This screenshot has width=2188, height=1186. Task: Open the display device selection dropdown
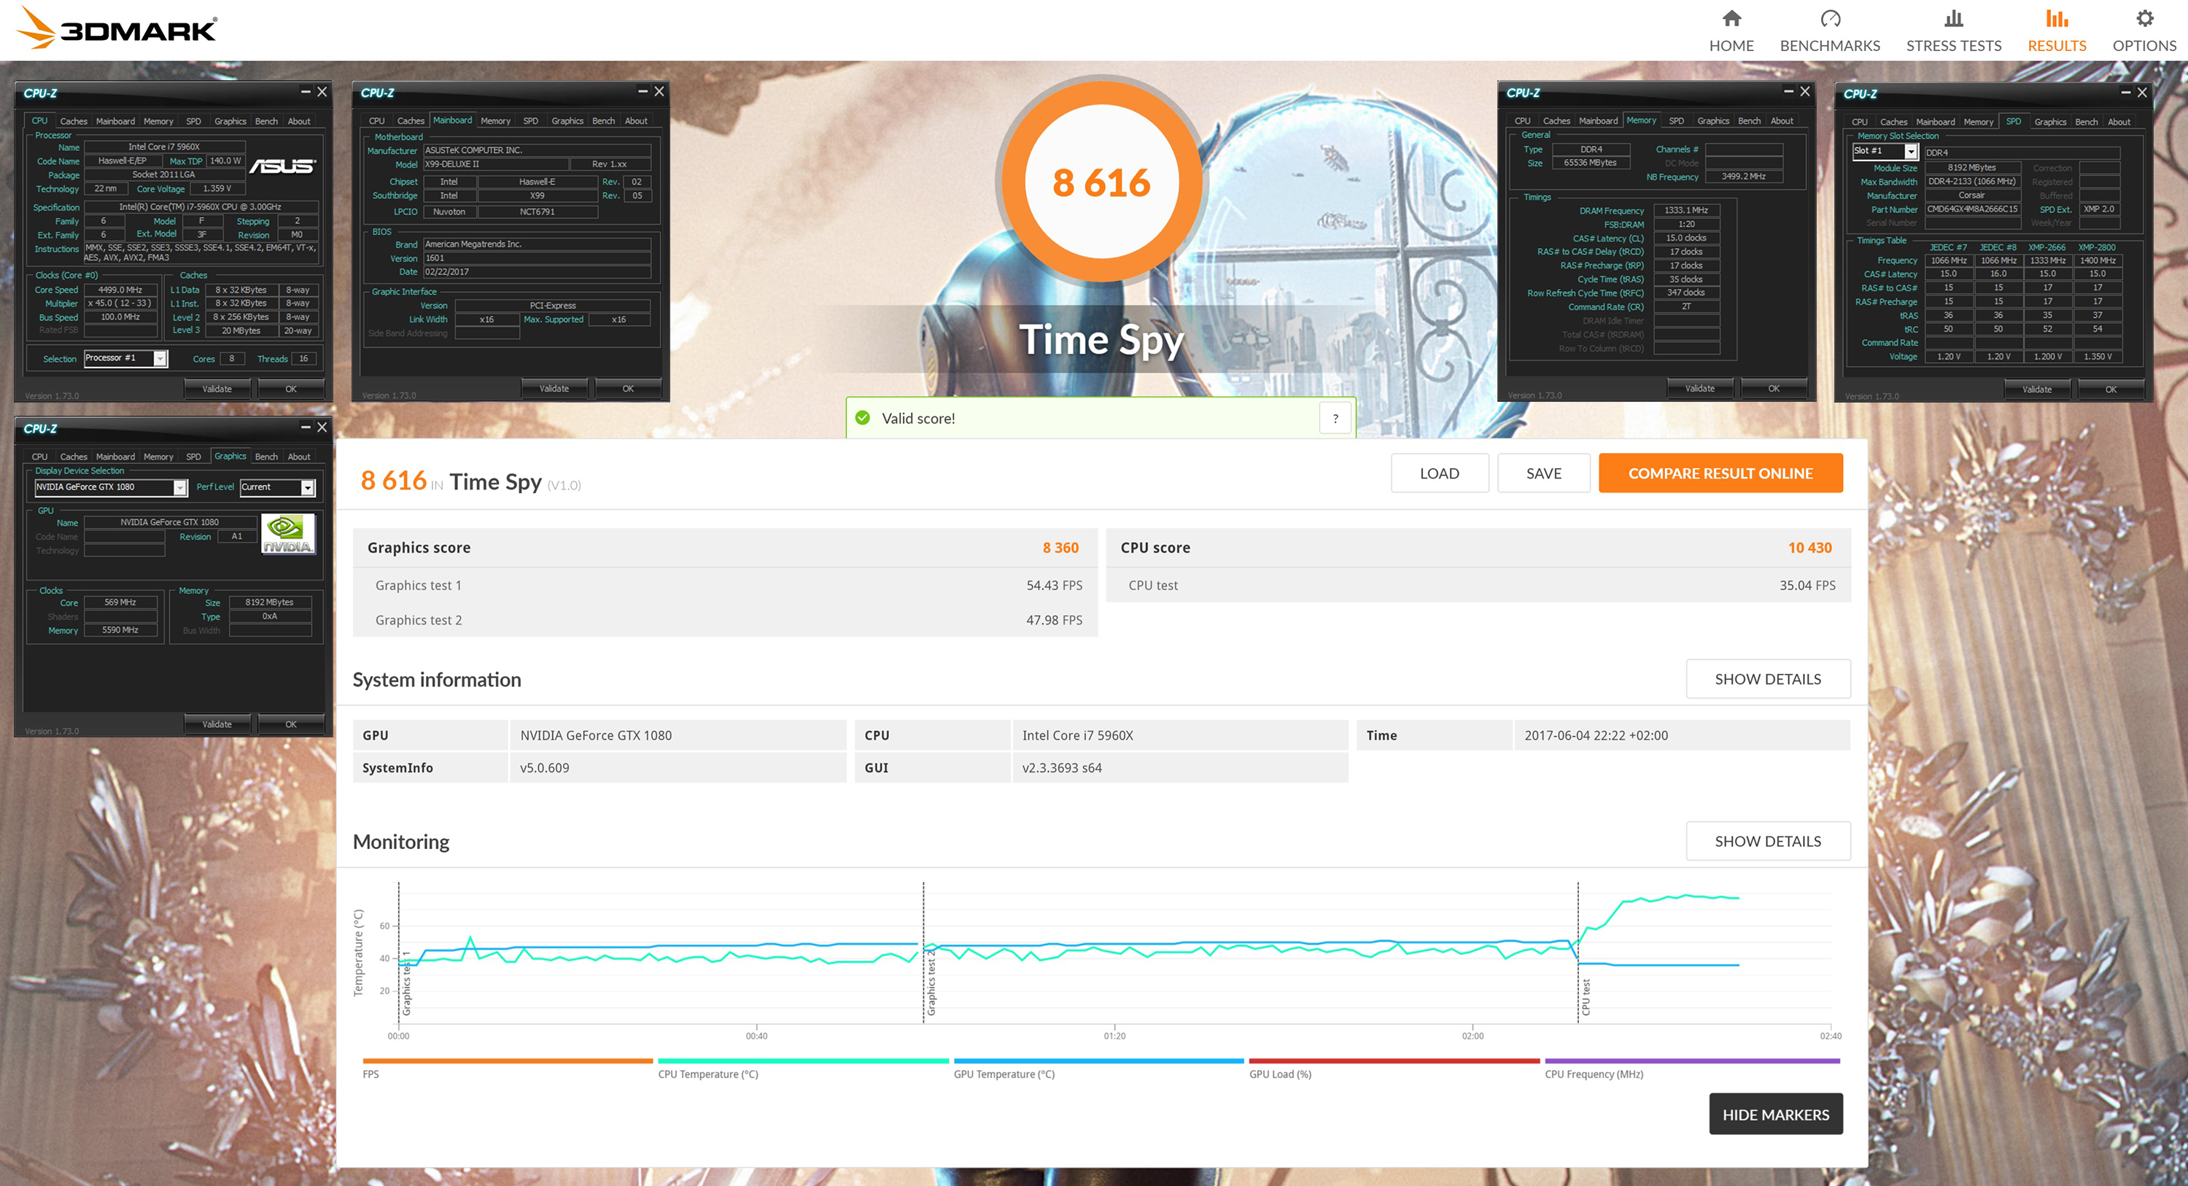coord(110,488)
